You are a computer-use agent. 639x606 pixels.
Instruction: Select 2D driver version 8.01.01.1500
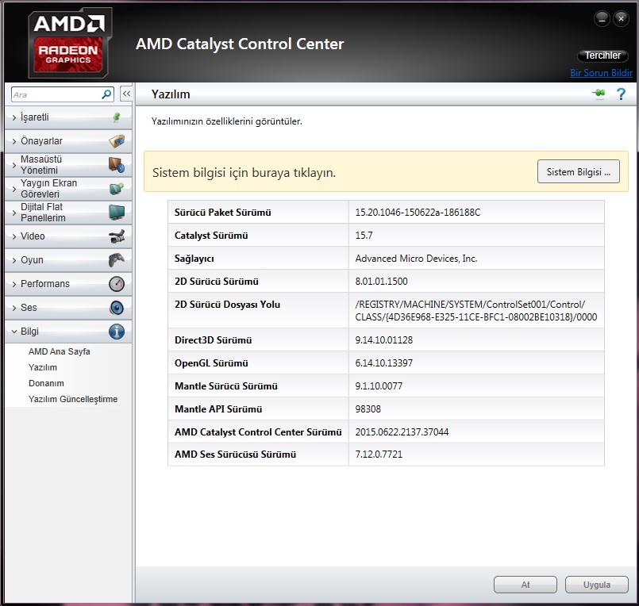(x=381, y=282)
